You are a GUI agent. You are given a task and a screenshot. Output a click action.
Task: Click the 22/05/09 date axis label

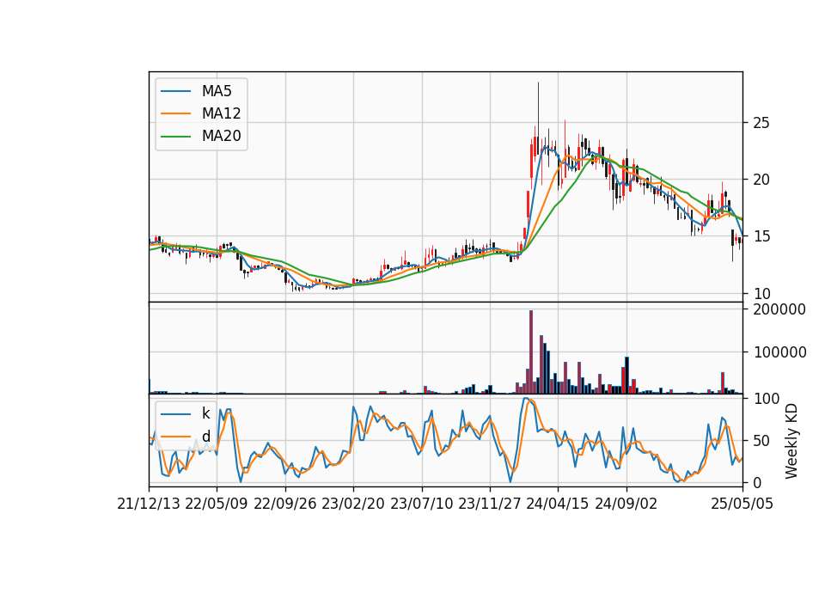coord(217,504)
